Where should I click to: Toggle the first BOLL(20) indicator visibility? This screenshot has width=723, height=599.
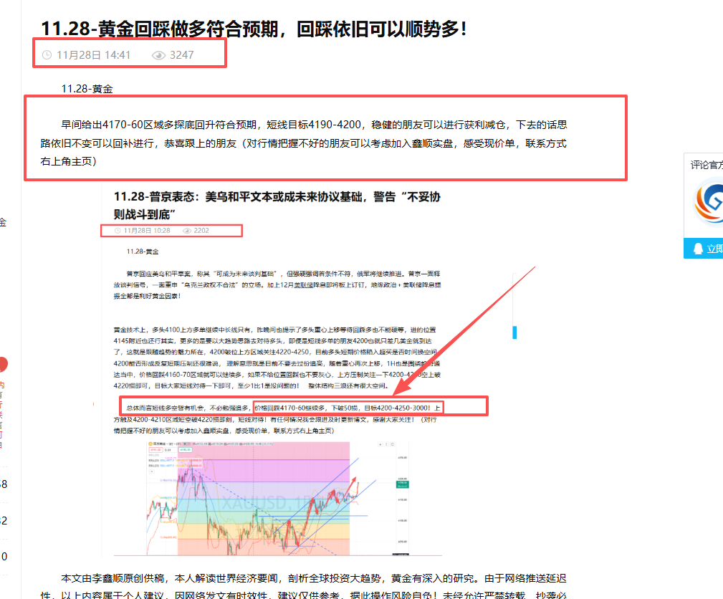(x=153, y=459)
